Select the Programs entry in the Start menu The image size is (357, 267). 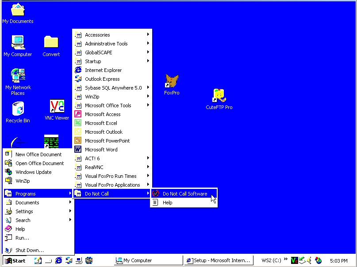(38, 193)
